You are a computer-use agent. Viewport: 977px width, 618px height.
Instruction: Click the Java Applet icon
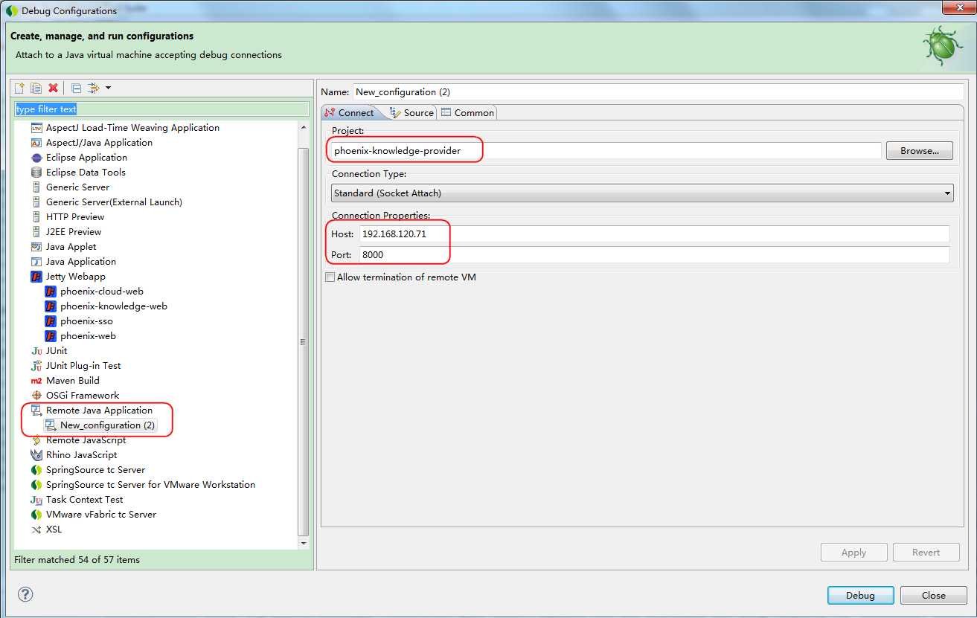pyautogui.click(x=36, y=247)
